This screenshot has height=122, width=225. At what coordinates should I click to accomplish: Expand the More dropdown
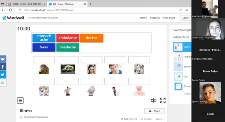[x=160, y=119]
